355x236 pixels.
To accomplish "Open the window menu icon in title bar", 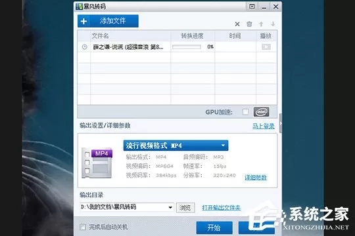I will pyautogui.click(x=252, y=7).
